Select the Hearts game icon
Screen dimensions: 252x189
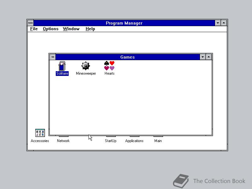coord(109,66)
